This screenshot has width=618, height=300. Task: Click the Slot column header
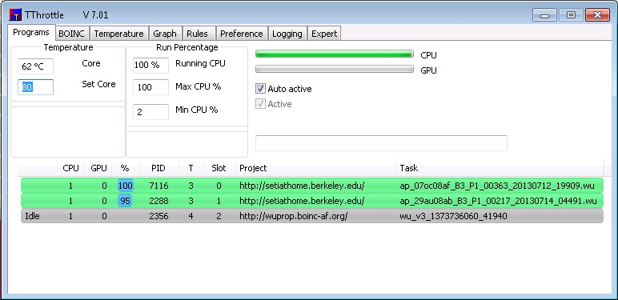(219, 168)
